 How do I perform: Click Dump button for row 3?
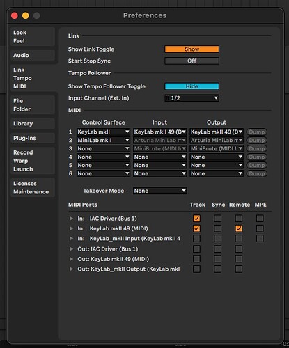click(x=257, y=148)
